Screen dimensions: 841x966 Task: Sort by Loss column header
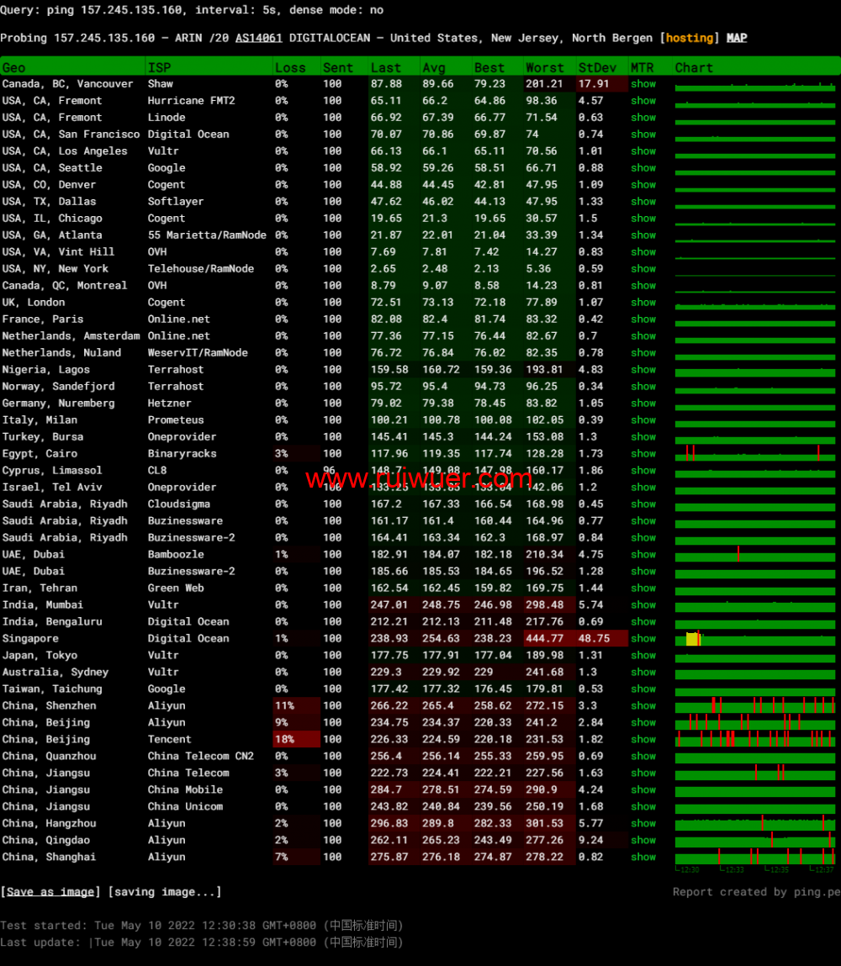(291, 67)
